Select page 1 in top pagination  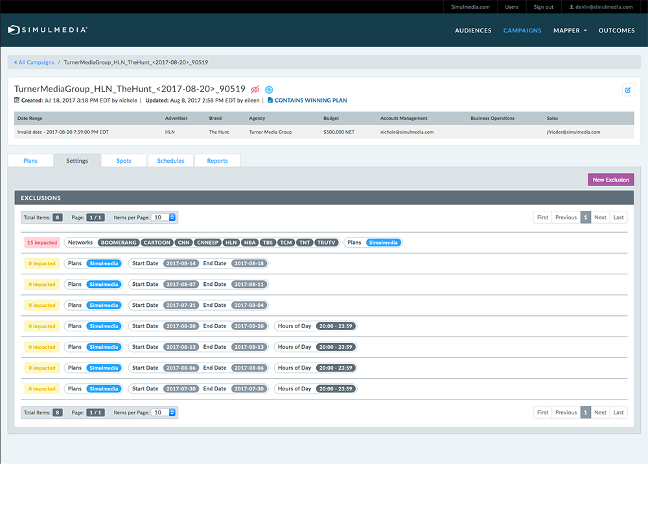point(585,217)
